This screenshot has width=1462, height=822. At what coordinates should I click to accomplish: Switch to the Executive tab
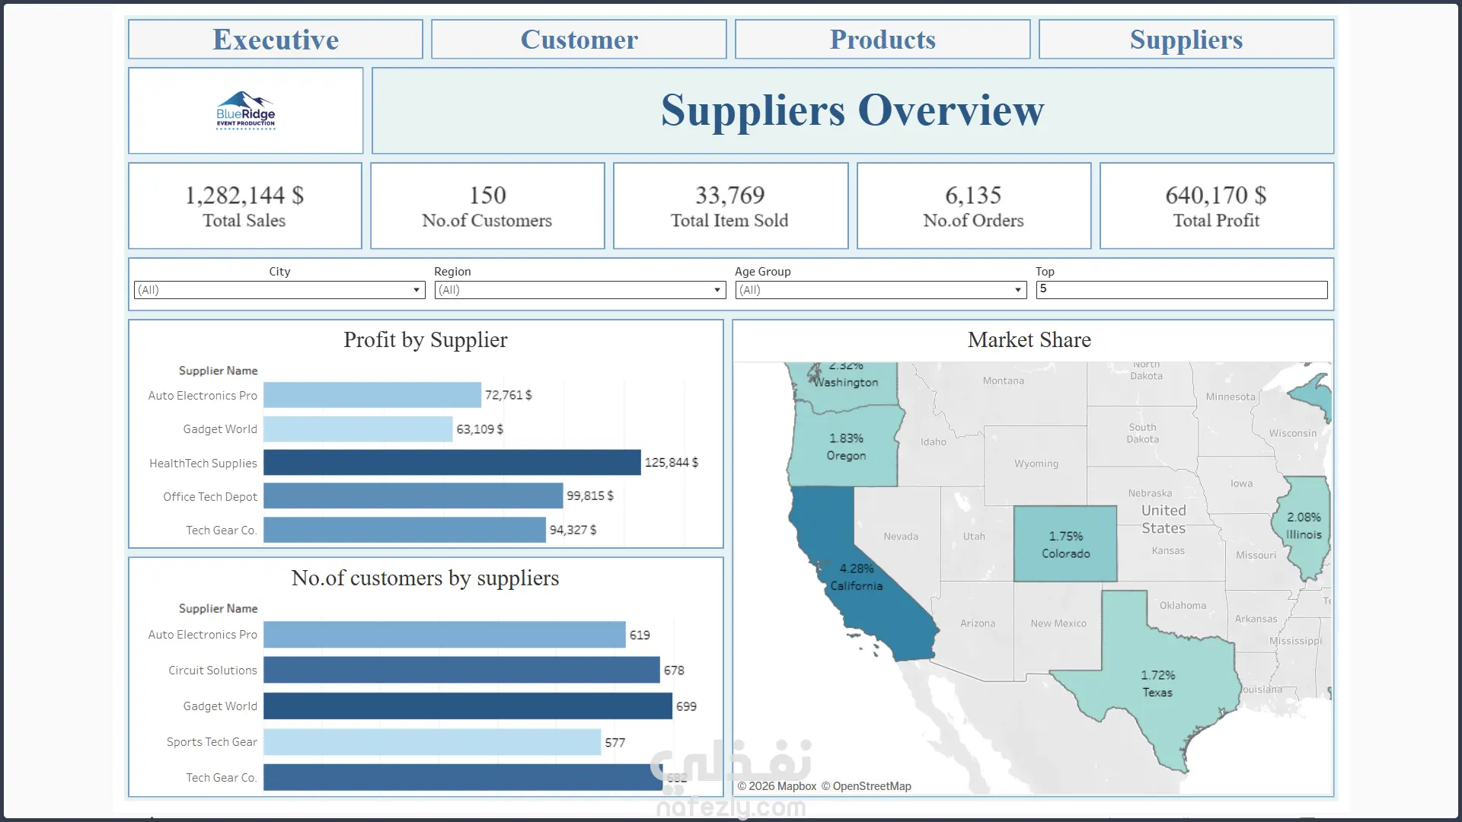[275, 40]
